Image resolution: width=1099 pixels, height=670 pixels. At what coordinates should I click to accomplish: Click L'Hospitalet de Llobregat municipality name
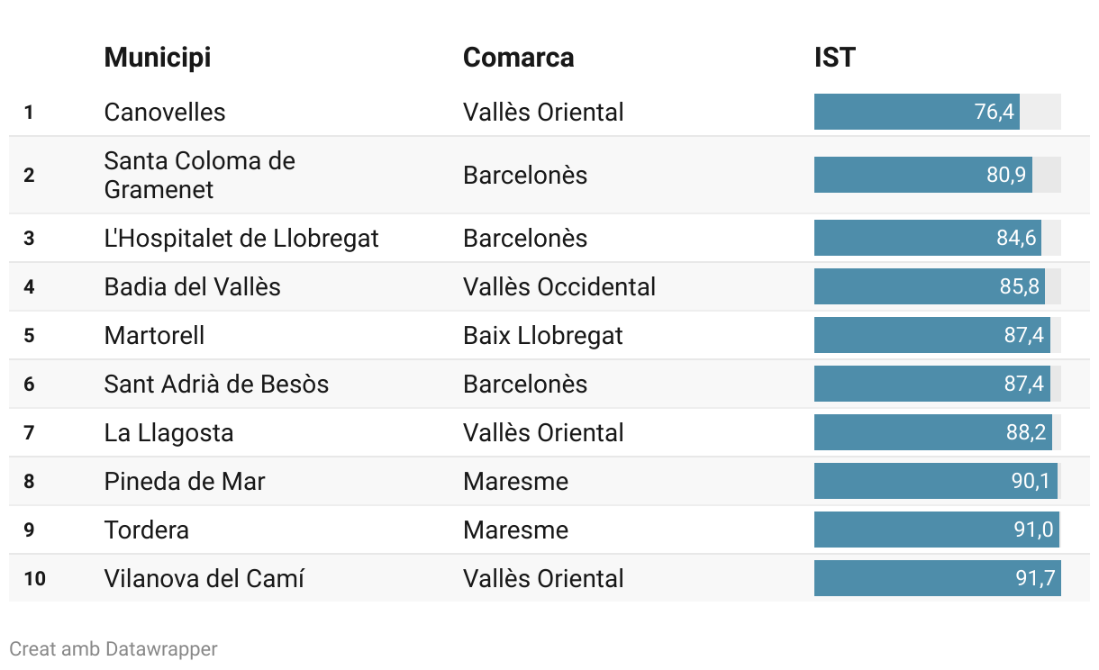[x=241, y=239]
